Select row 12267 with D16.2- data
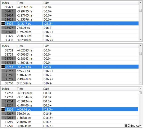The height and width of the screenshot is (129, 144). (x=70, y=114)
